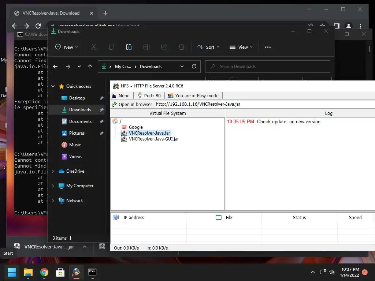Click the Delete trash icon in Explorer toolbar
This screenshot has height=281, width=375.
(182, 47)
